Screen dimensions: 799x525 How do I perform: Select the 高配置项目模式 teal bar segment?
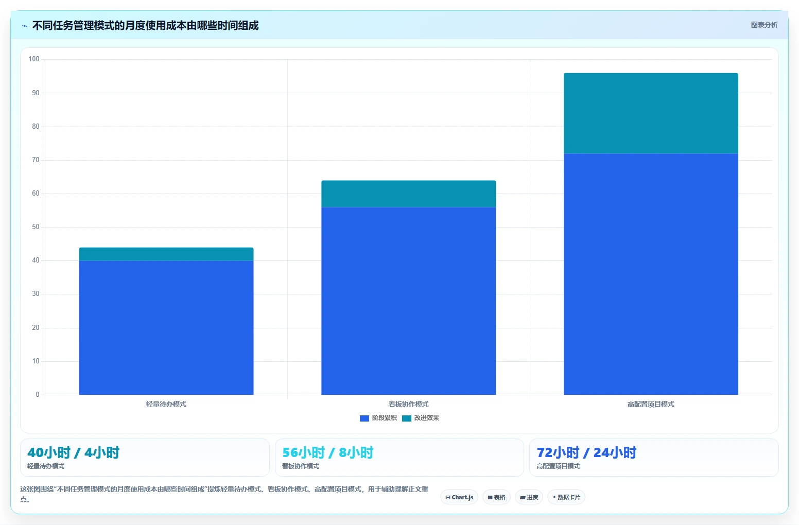[x=651, y=113]
